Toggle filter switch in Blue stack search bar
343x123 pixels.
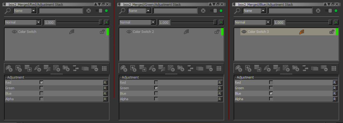click(x=329, y=11)
